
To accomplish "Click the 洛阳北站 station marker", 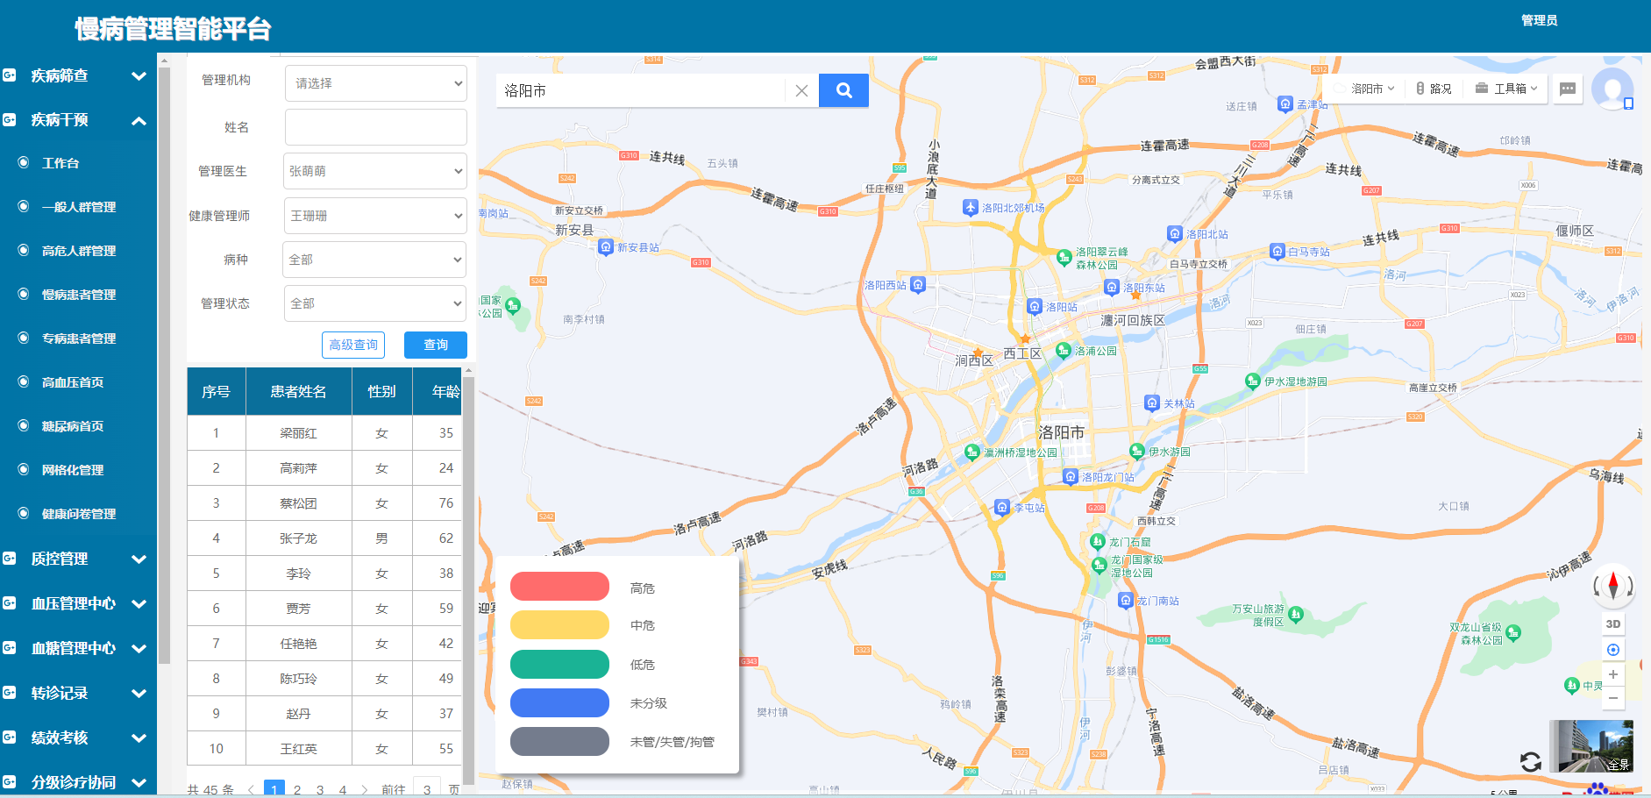I will point(1175,234).
